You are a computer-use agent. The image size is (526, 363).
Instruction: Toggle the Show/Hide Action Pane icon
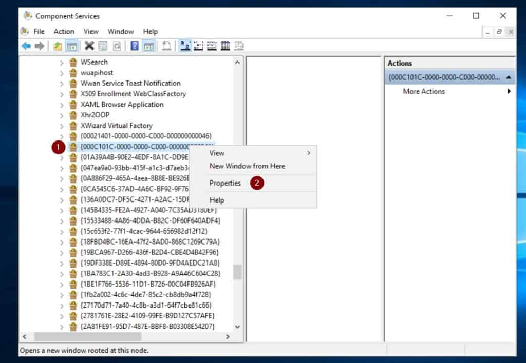click(148, 46)
